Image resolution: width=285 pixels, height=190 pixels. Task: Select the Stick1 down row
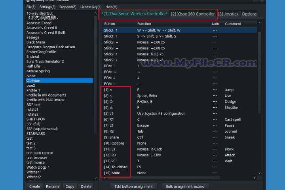(x=180, y=36)
